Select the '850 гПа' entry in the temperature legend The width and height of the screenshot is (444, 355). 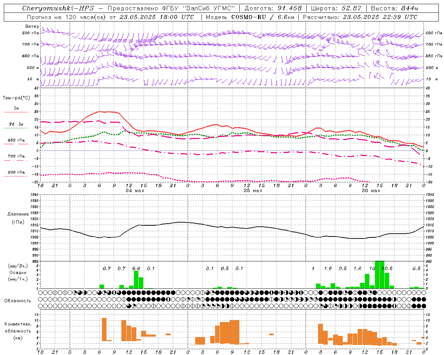click(x=16, y=140)
